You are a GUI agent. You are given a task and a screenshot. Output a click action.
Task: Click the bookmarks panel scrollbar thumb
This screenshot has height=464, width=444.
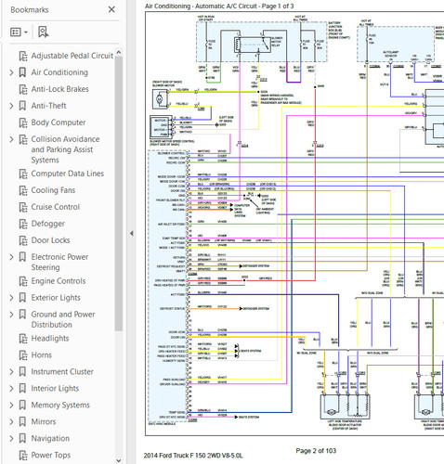click(119, 194)
